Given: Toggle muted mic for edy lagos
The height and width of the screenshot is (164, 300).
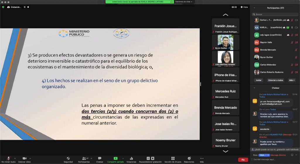Looking at the screenshot, I should pyautogui.click(x=292, y=35).
